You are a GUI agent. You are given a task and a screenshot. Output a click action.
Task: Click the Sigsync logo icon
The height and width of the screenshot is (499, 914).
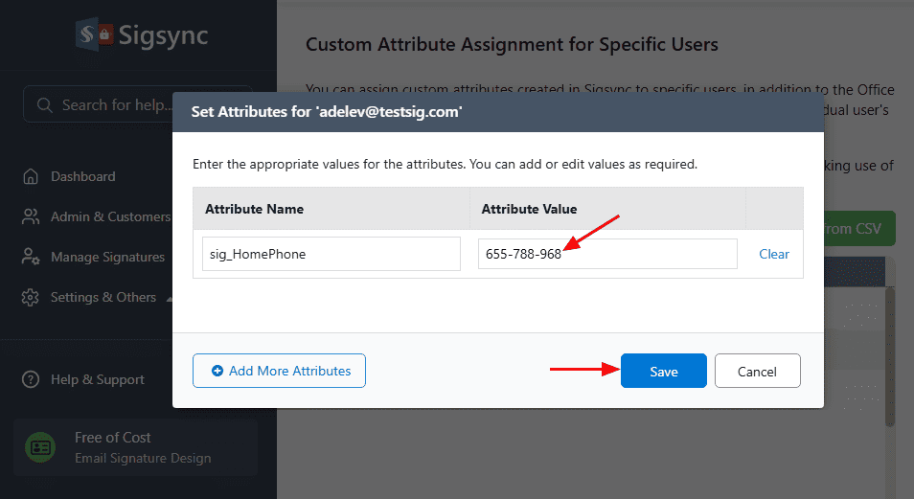(95, 35)
